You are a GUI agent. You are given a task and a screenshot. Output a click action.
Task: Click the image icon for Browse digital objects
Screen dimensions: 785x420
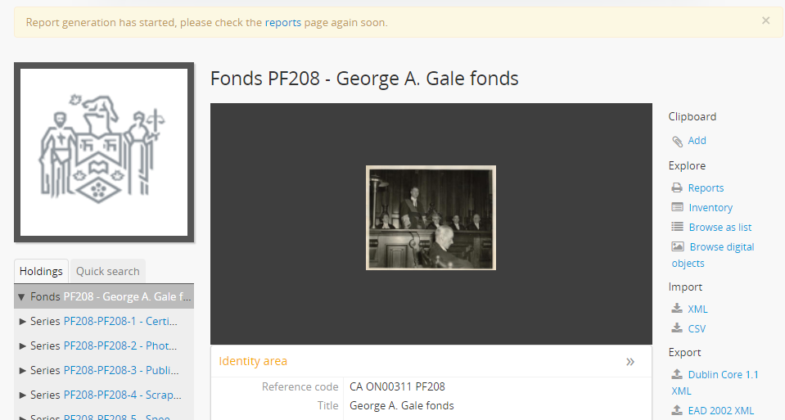point(678,246)
